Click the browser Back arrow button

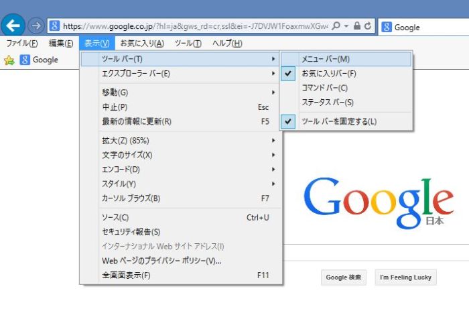click(13, 26)
